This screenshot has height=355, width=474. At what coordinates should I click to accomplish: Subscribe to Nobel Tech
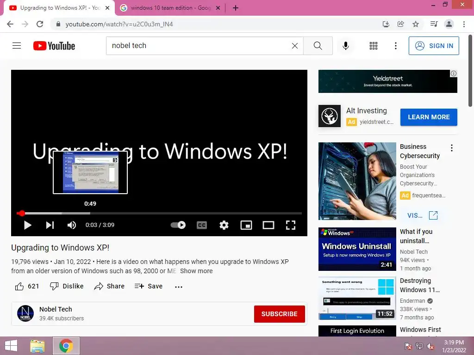(279, 314)
